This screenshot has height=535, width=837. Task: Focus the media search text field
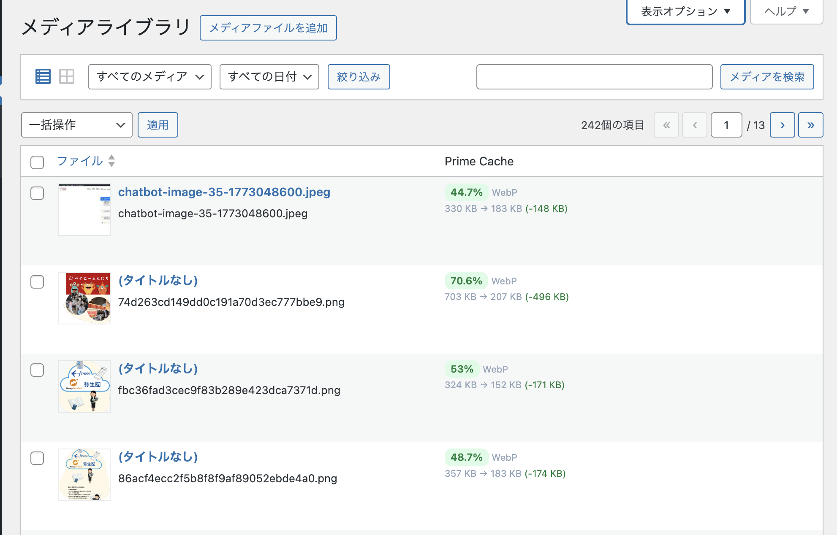click(x=594, y=77)
